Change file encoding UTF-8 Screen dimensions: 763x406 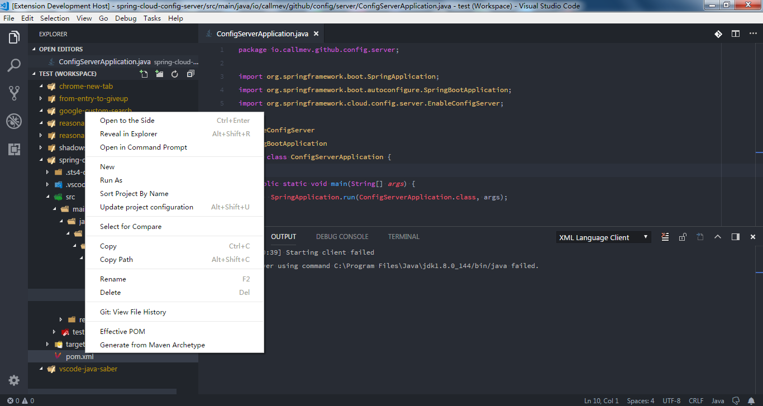(x=671, y=400)
